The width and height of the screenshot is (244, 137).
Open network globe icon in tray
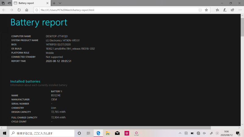(x=198, y=133)
